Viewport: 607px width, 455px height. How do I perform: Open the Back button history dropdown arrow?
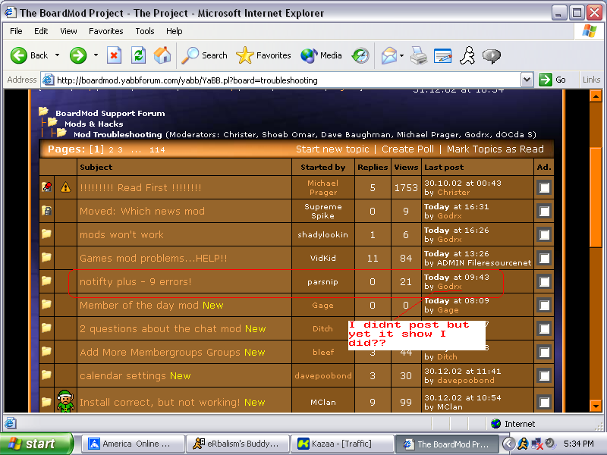[58, 55]
